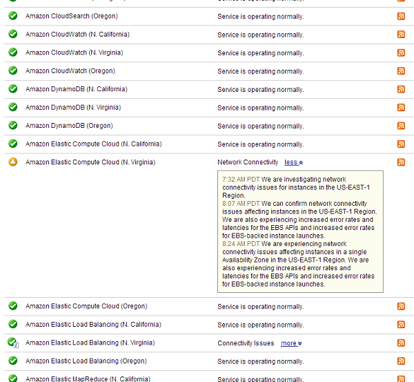Click green status icon for Amazon CloudSearch (Oregon)
The height and width of the screenshot is (382, 414).
coord(12,16)
